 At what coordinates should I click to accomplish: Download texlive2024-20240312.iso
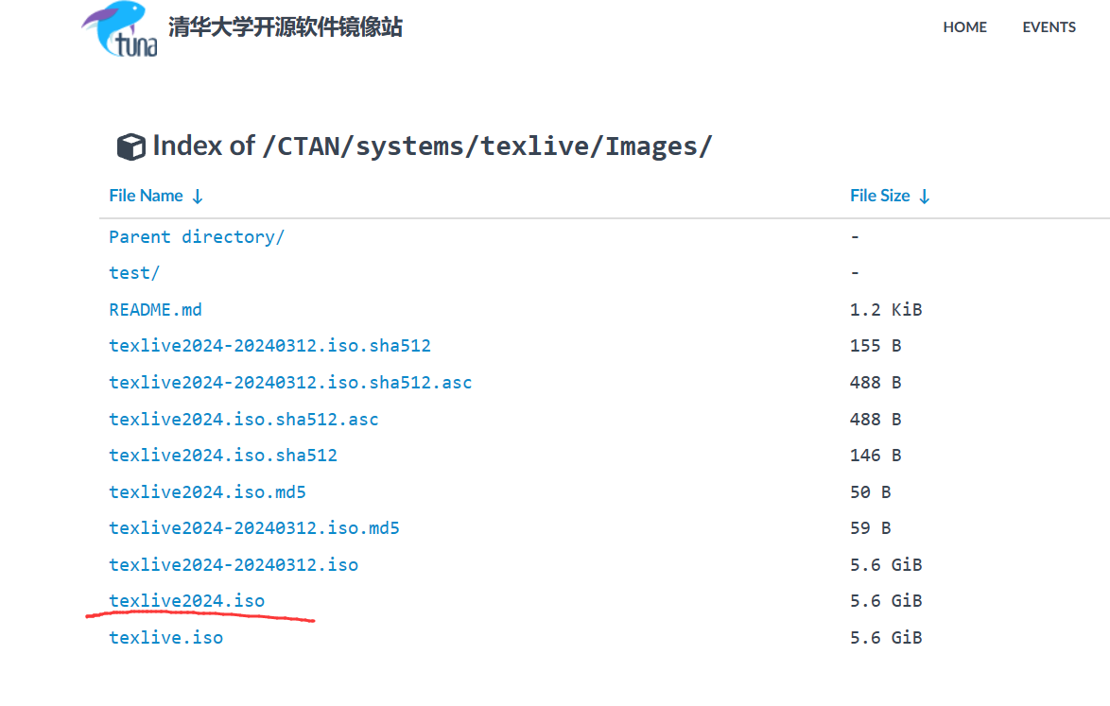(234, 564)
